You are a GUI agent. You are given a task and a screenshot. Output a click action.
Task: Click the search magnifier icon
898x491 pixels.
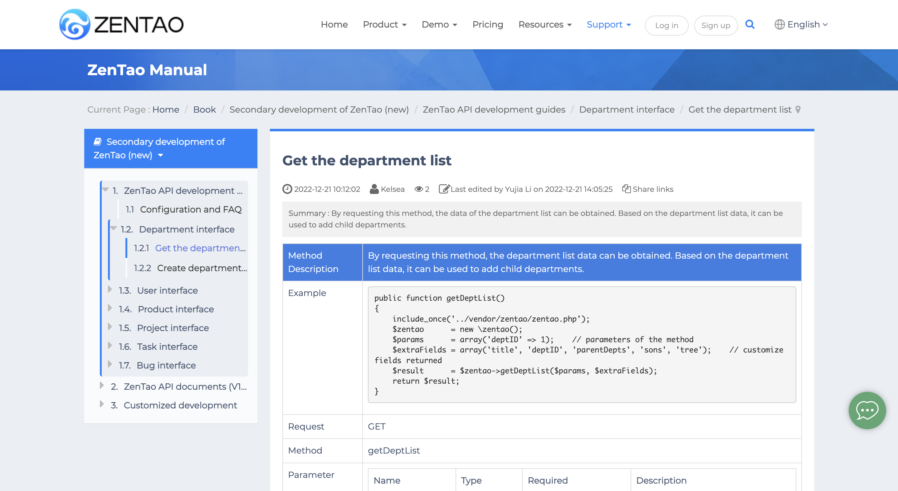coord(749,24)
